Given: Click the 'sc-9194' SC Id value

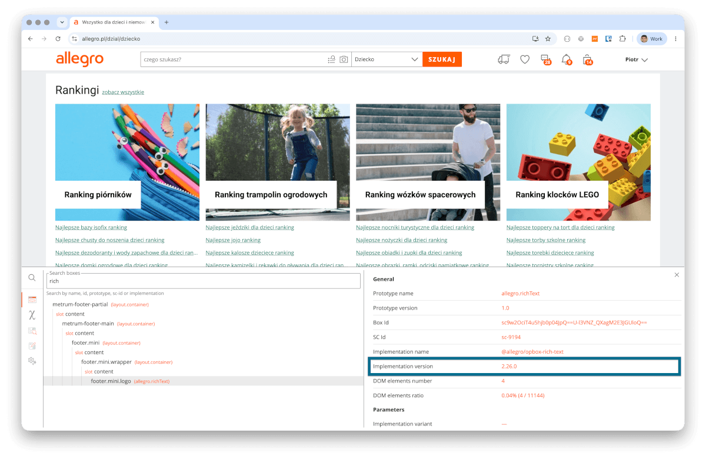Looking at the screenshot, I should click(x=511, y=337).
